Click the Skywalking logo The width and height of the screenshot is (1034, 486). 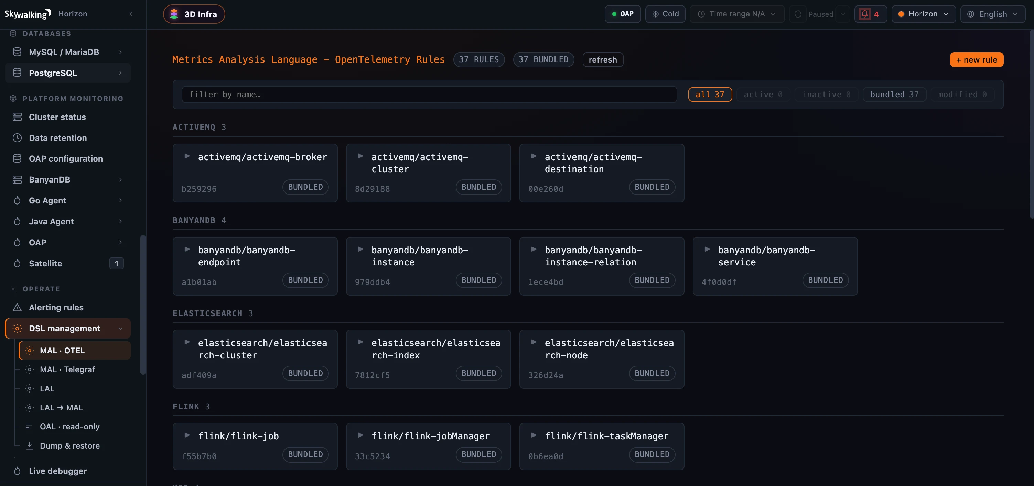coord(28,14)
